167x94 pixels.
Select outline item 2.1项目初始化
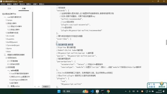pos(11,58)
